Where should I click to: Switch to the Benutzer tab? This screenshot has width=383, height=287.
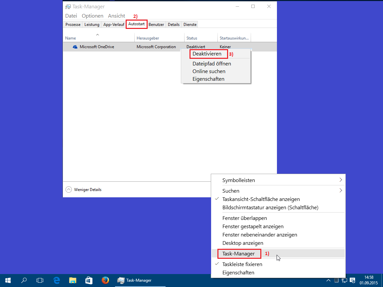click(156, 24)
